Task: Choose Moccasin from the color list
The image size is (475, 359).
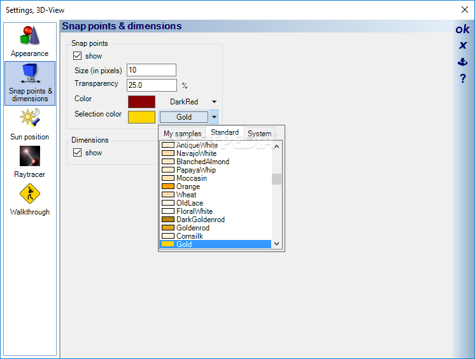Action: pos(215,178)
